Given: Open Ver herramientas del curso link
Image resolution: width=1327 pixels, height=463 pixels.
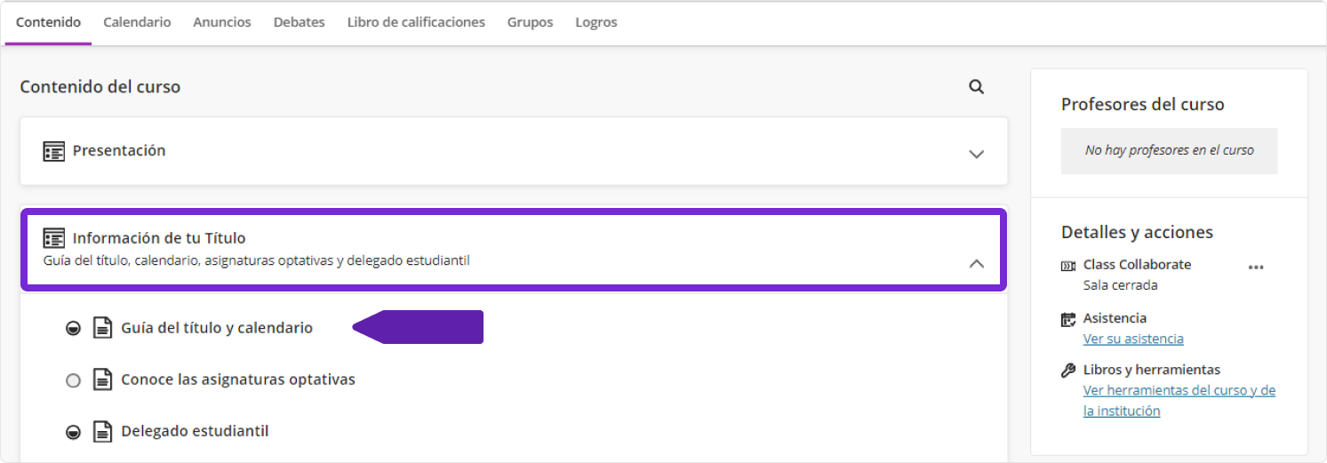Looking at the screenshot, I should [1179, 391].
